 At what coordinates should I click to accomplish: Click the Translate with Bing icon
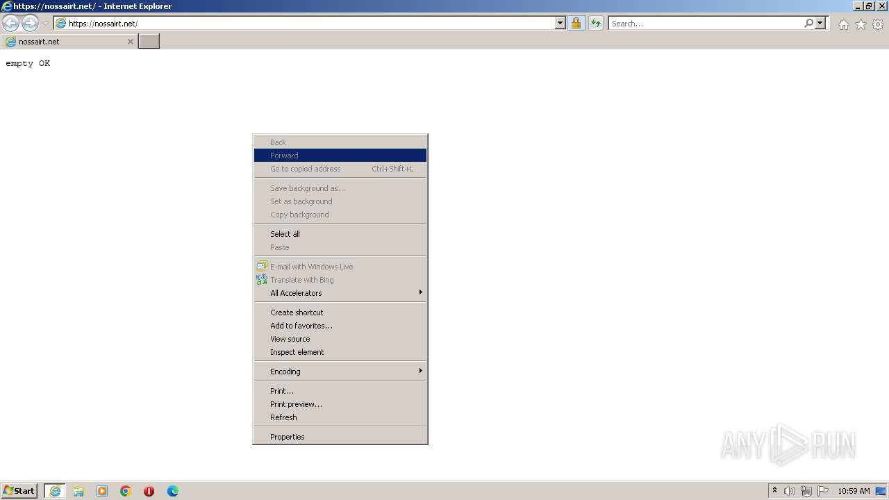coord(262,279)
